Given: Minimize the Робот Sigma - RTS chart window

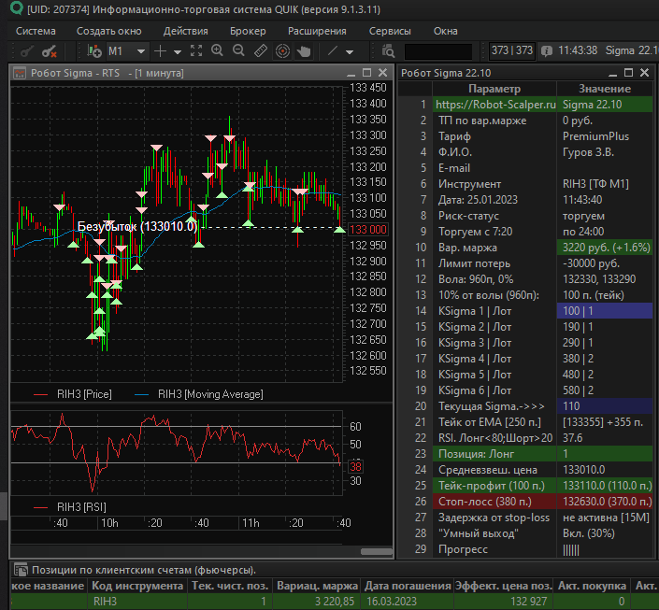Looking at the screenshot, I should pos(351,74).
